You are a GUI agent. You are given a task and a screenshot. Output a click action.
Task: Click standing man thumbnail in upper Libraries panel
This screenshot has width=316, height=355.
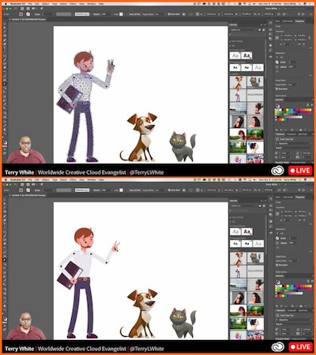pos(238,96)
